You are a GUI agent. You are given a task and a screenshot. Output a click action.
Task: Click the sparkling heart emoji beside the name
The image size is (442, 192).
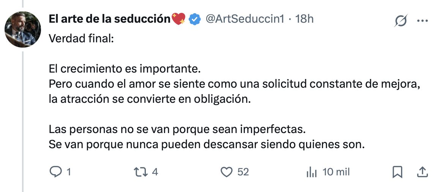tap(179, 19)
